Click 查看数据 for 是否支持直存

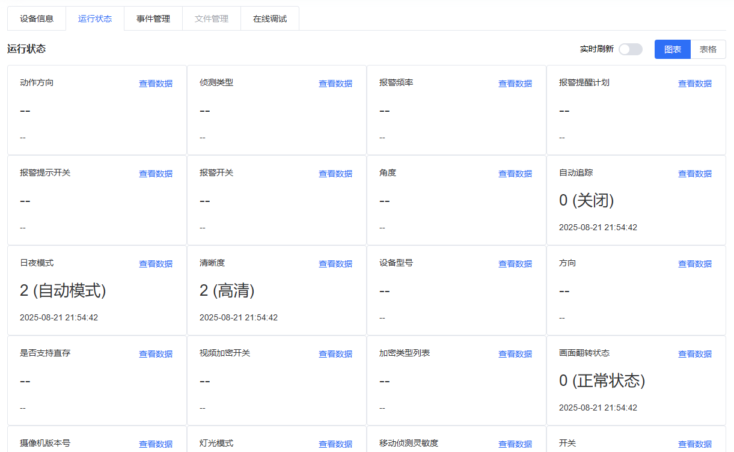156,354
